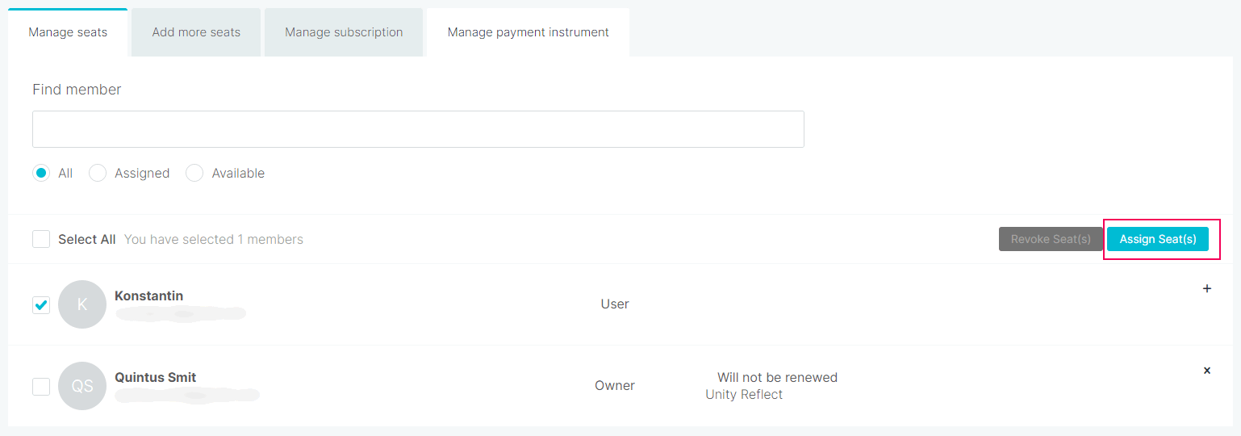Click the Revoke Seat(s) button
Image resolution: width=1241 pixels, height=436 pixels.
coord(1051,239)
